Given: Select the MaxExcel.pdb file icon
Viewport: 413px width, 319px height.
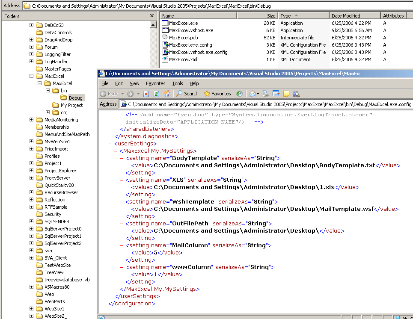Looking at the screenshot, I should [x=165, y=38].
